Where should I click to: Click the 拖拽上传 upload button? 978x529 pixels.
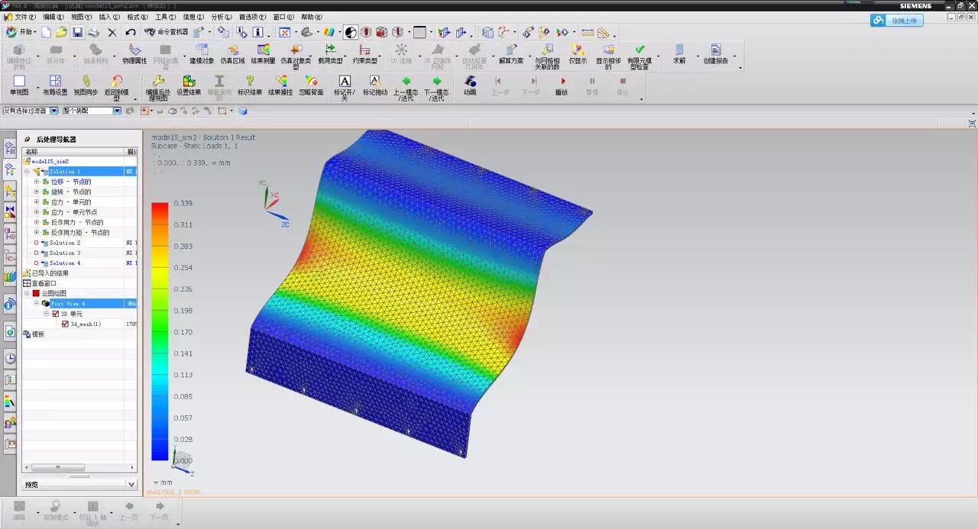pyautogui.click(x=897, y=20)
